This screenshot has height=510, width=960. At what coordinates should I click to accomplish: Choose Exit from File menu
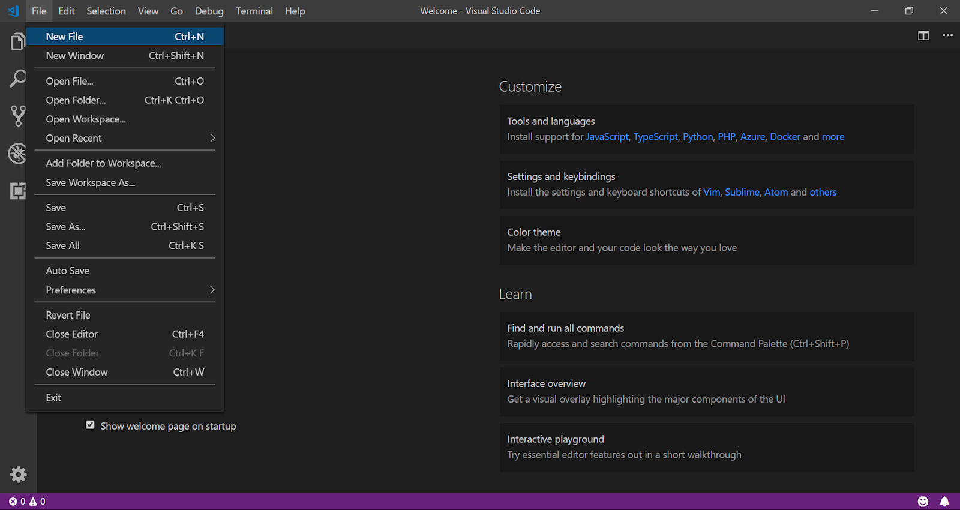[125, 397]
